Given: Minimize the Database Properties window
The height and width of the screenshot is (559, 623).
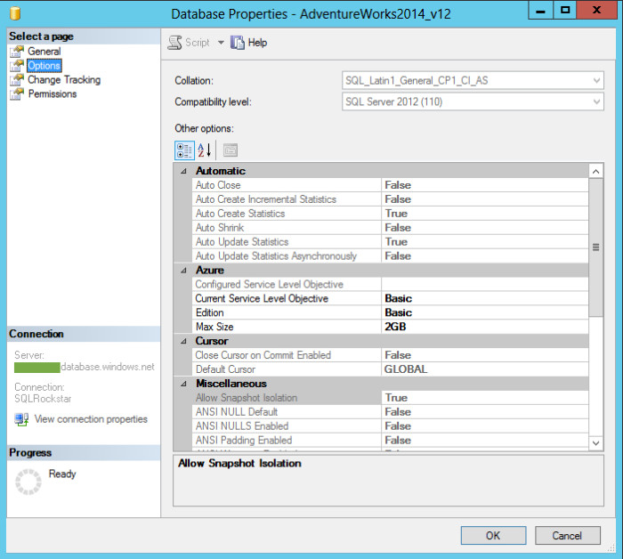Looking at the screenshot, I should pyautogui.click(x=541, y=11).
